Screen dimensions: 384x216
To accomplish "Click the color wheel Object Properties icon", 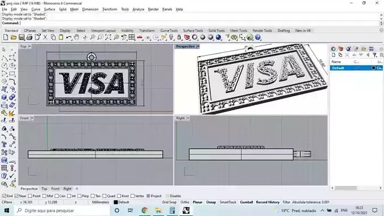I will pos(195,38).
